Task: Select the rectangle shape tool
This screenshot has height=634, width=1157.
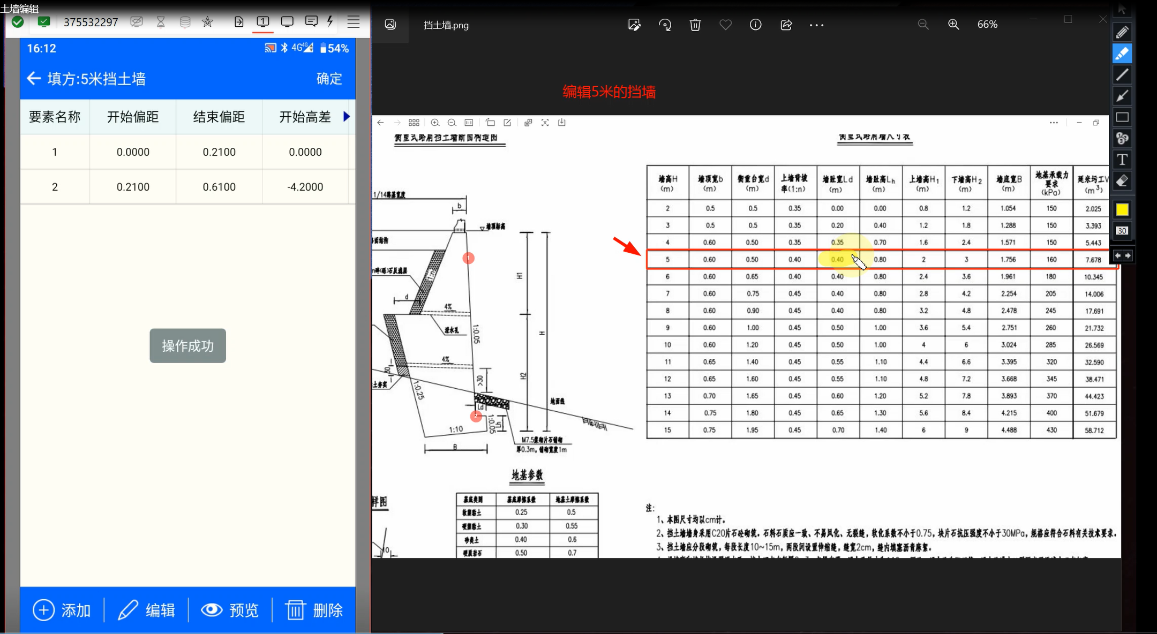Action: click(1122, 117)
